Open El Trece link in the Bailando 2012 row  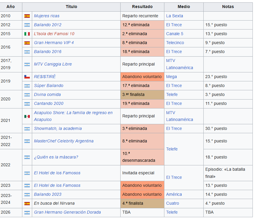coord(174,25)
